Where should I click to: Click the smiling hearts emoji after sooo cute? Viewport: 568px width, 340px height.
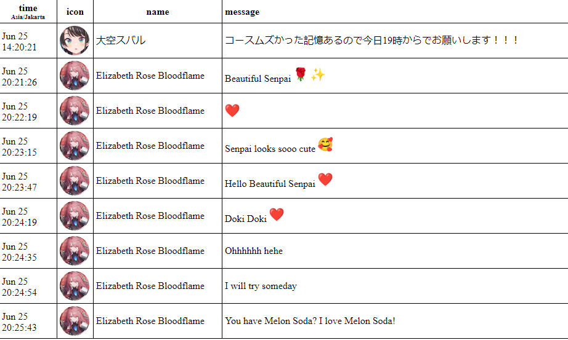[325, 146]
